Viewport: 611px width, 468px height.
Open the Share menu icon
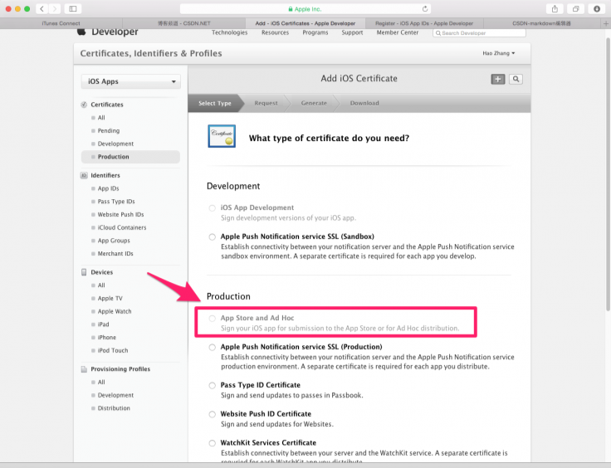tap(555, 8)
